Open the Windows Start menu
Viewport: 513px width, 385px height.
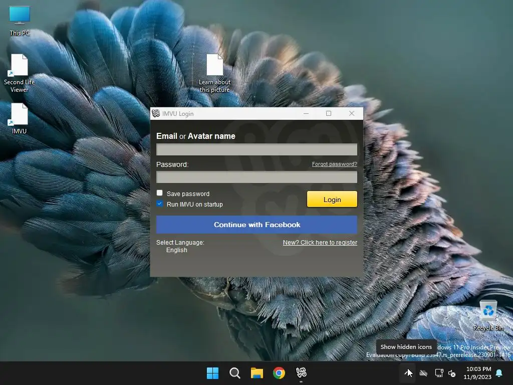pyautogui.click(x=212, y=373)
